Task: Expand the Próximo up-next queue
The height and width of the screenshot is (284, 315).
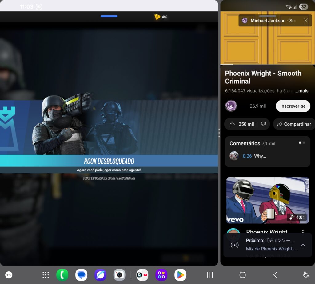Action: 303,245
